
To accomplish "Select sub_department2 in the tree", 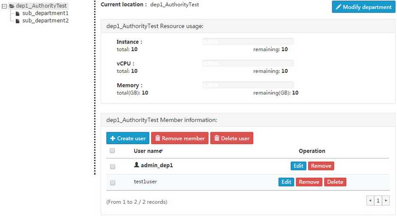I will [x=45, y=21].
